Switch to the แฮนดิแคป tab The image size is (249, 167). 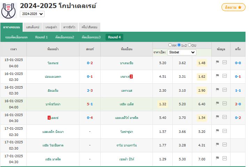(32, 27)
